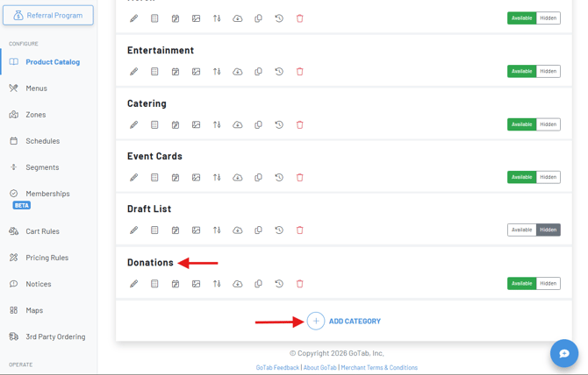Viewport: 588px width, 375px height.
Task: Delete the Entertainment category with trash icon
Action: [x=299, y=72]
